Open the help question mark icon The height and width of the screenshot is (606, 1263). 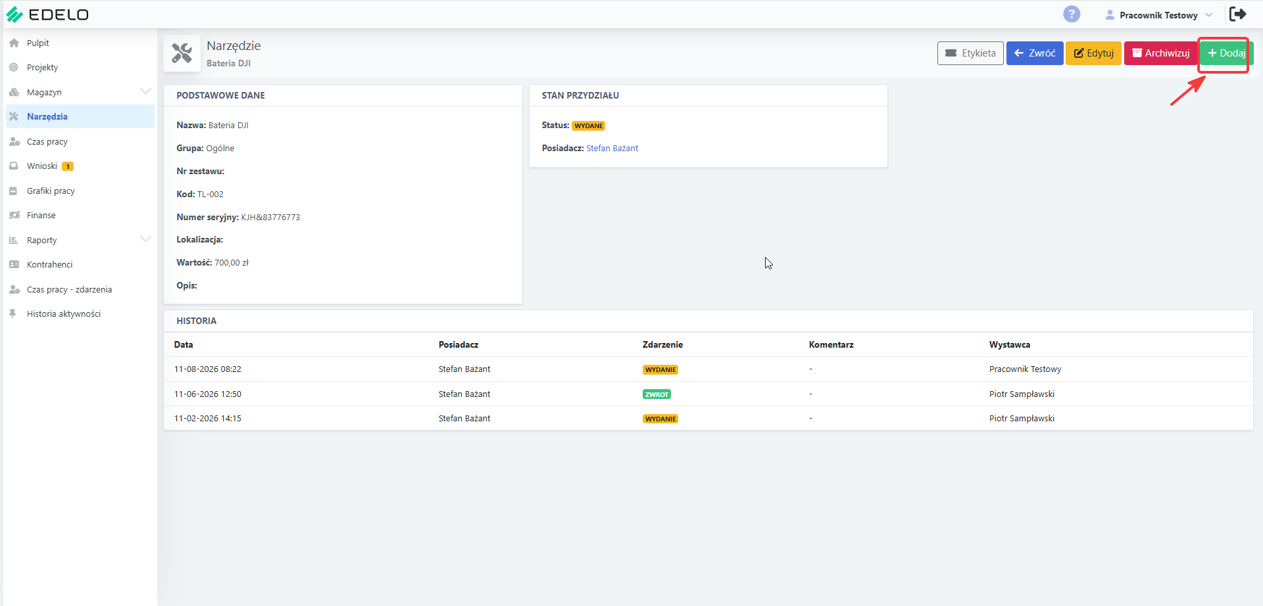pyautogui.click(x=1072, y=14)
